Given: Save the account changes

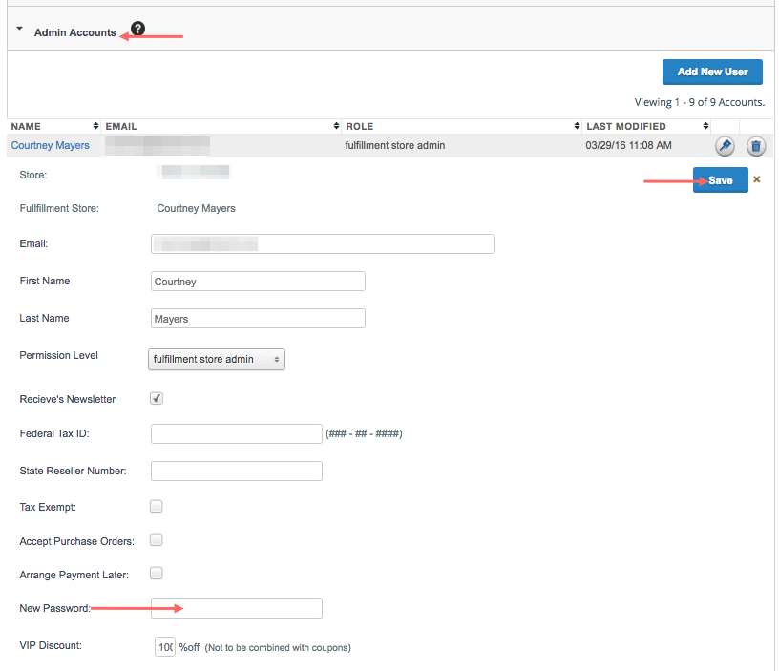Looking at the screenshot, I should [x=720, y=180].
